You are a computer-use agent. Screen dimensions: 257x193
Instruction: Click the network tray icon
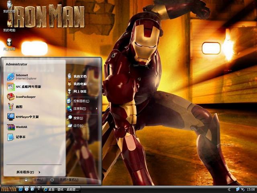[237, 189]
